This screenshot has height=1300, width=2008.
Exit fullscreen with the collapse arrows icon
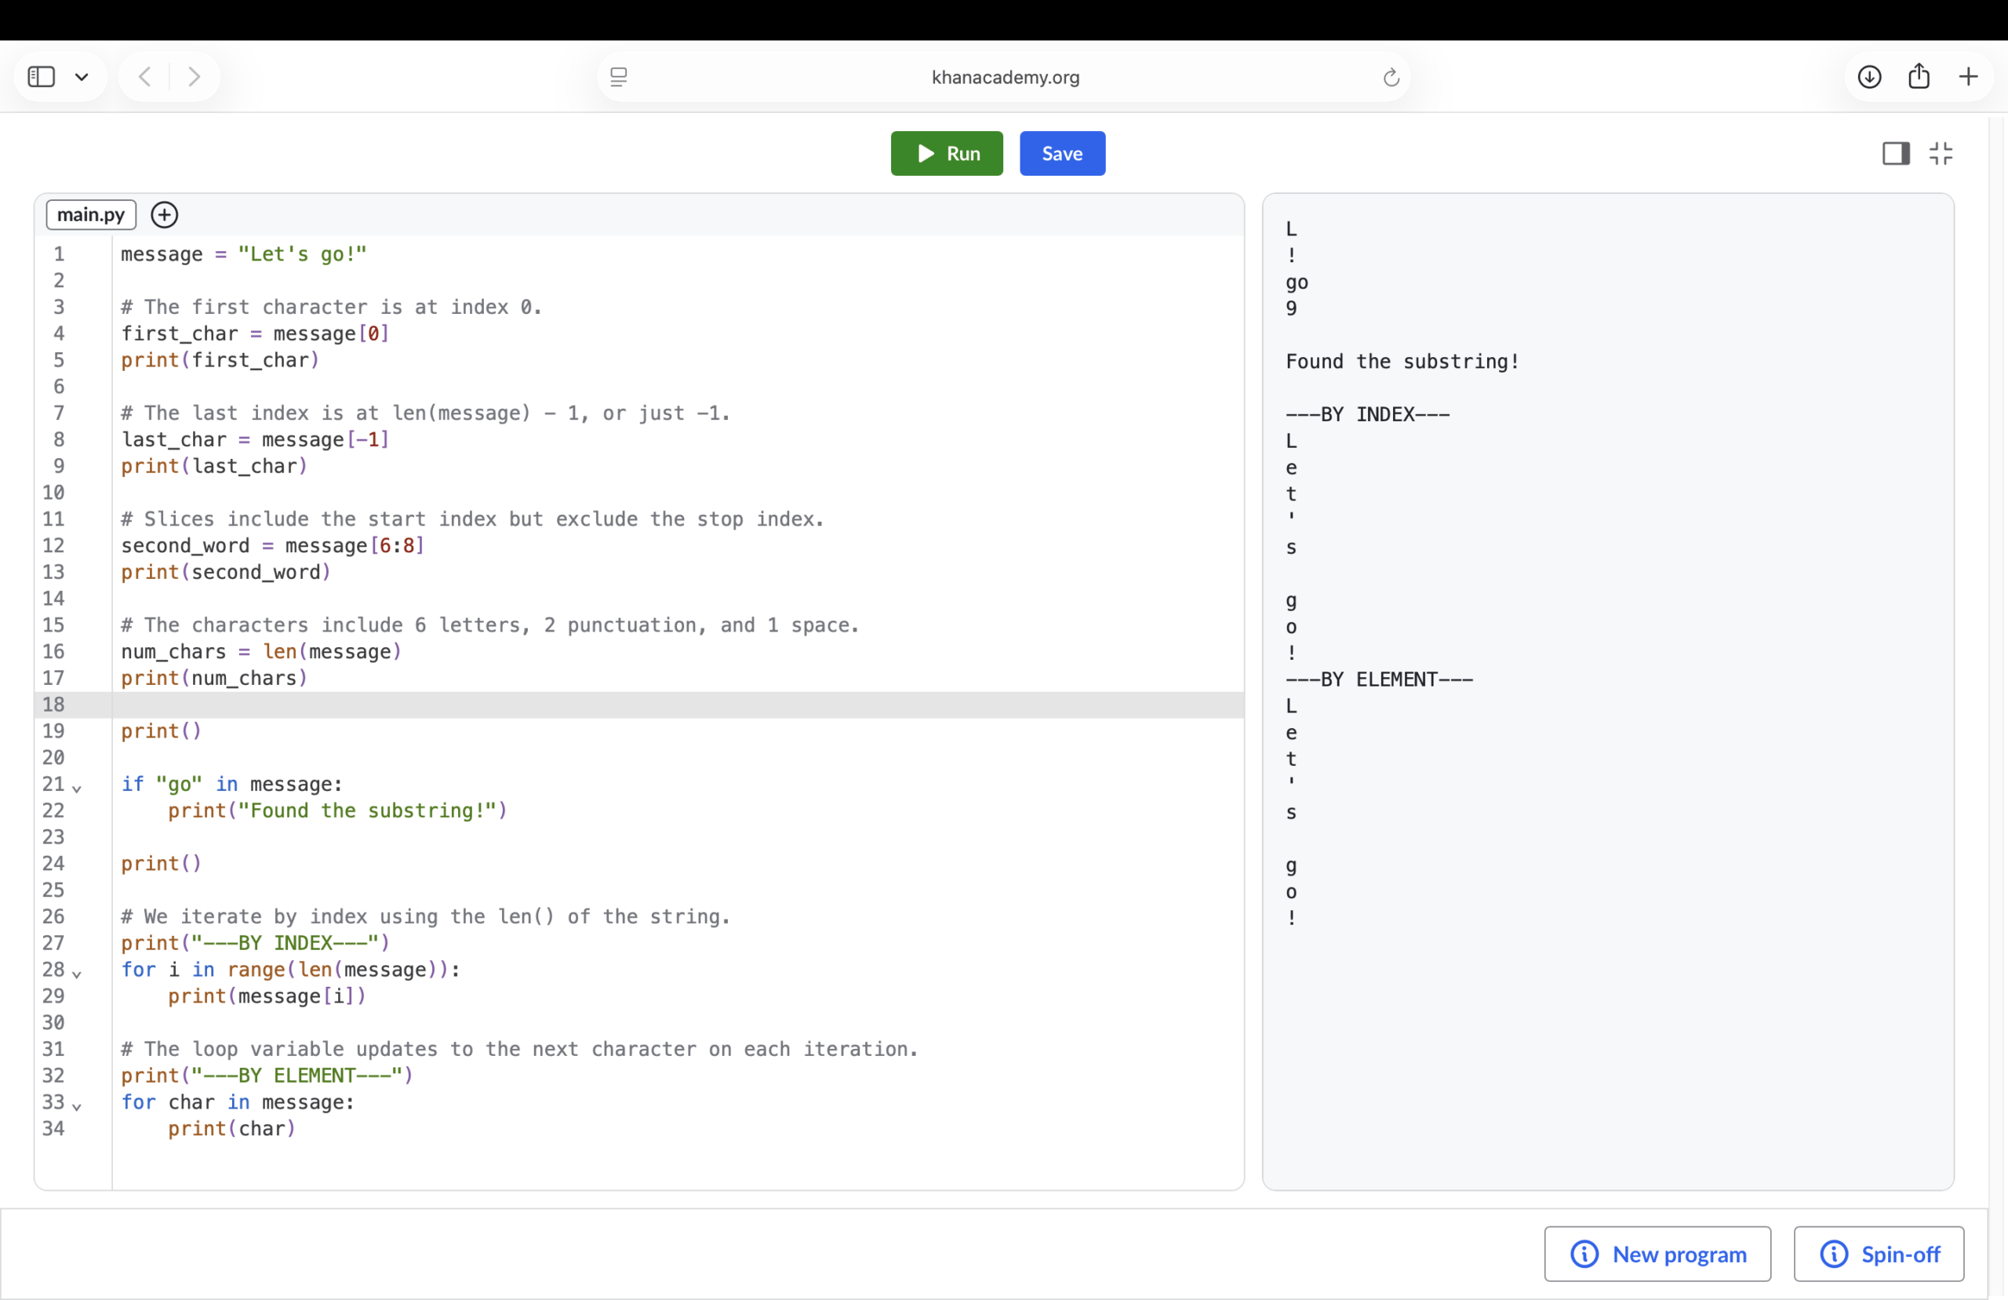(x=1941, y=153)
